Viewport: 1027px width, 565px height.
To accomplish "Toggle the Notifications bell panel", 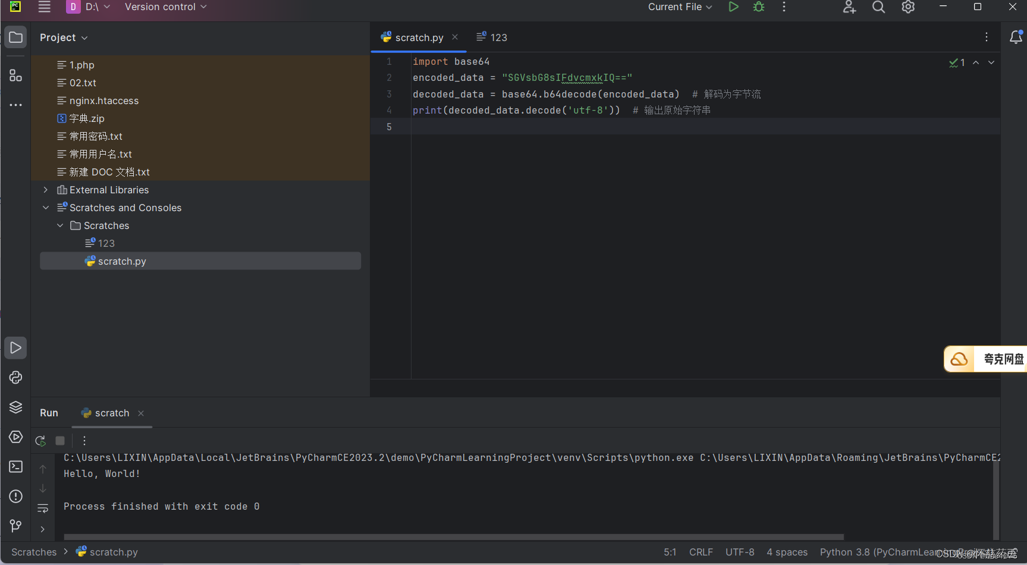I will coord(1016,37).
